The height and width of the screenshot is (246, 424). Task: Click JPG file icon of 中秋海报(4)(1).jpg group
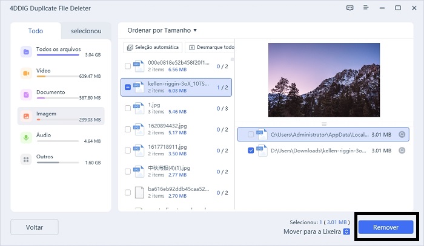(139, 171)
